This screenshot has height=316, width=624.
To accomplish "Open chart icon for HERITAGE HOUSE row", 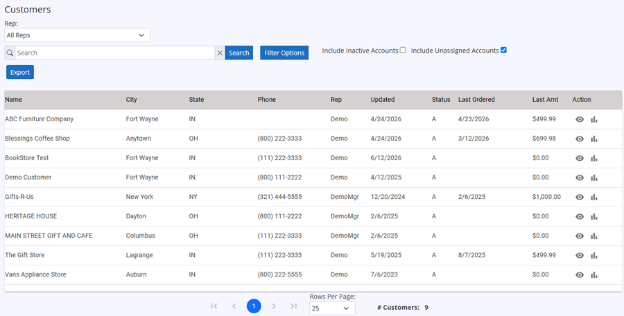I will point(594,216).
